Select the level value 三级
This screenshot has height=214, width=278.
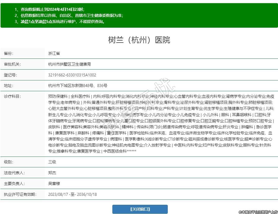click(x=52, y=162)
